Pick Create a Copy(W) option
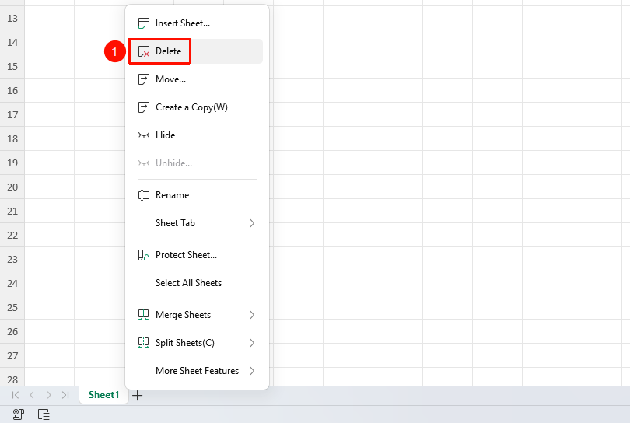The width and height of the screenshot is (630, 423). point(197,107)
